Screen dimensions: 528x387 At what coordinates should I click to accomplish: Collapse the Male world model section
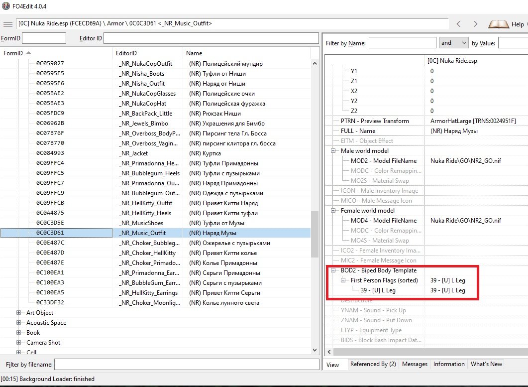coord(333,151)
